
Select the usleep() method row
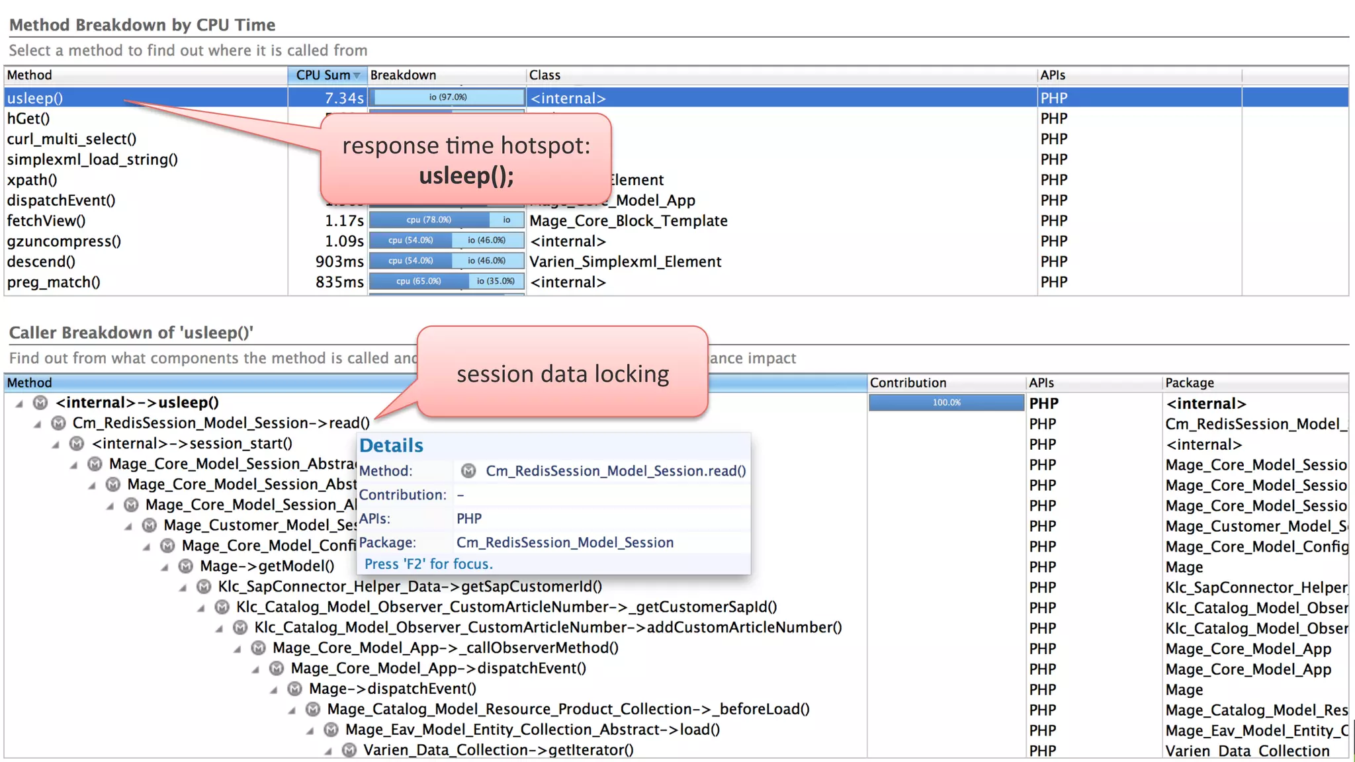[x=676, y=98]
